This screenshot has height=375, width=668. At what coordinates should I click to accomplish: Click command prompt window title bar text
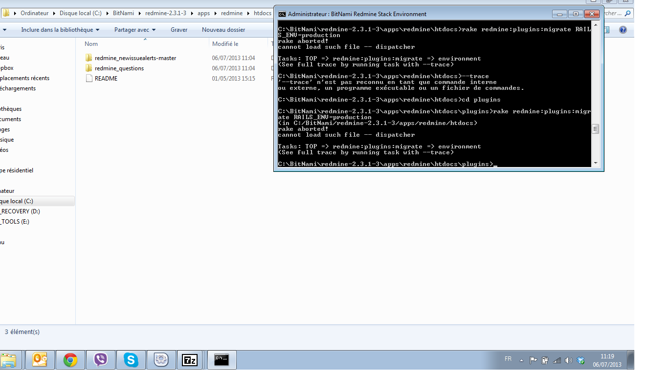(x=357, y=14)
